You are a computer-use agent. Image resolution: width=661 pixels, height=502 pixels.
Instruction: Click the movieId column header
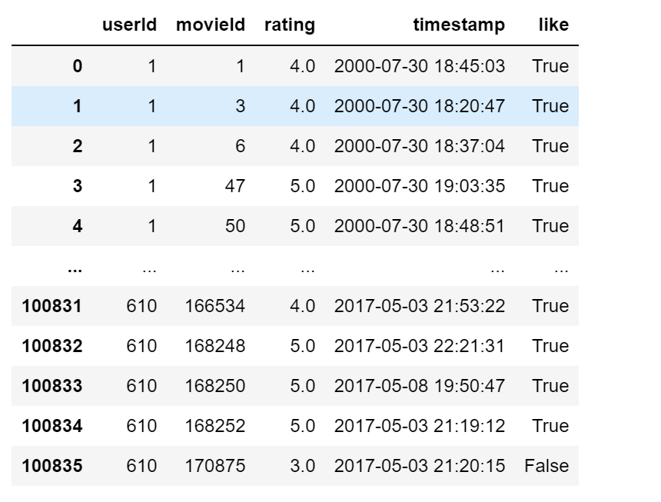coord(211,25)
